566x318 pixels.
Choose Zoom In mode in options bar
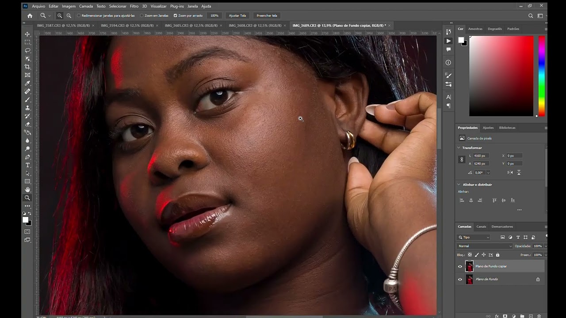click(60, 15)
